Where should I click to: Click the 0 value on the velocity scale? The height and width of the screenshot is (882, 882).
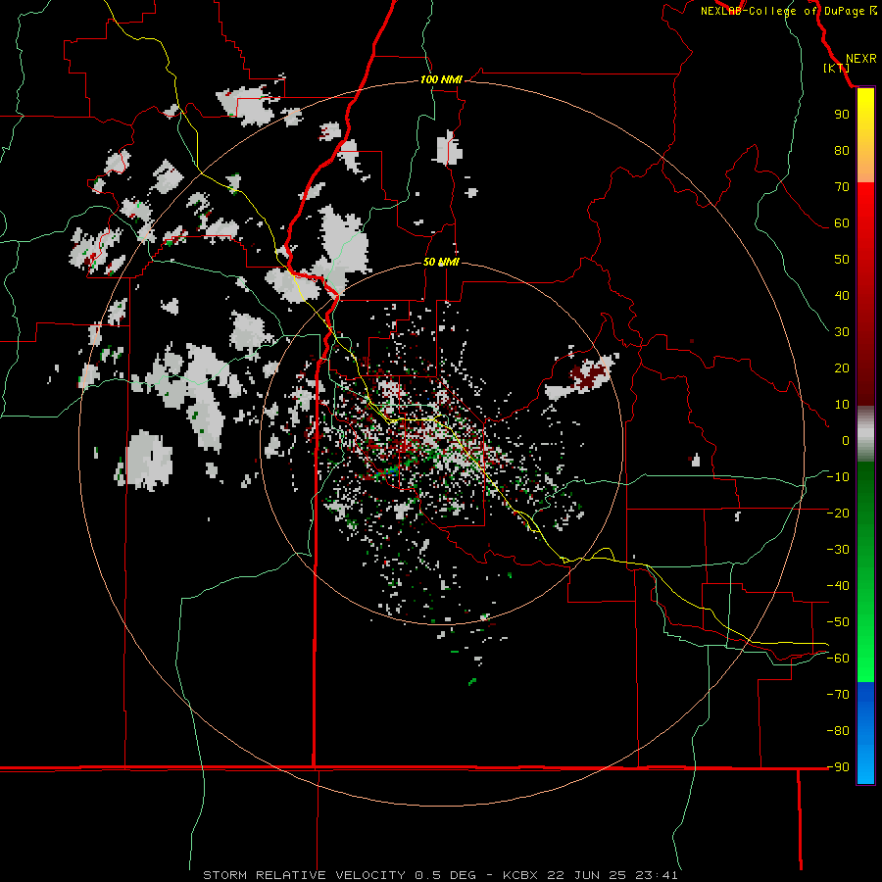[846, 440]
